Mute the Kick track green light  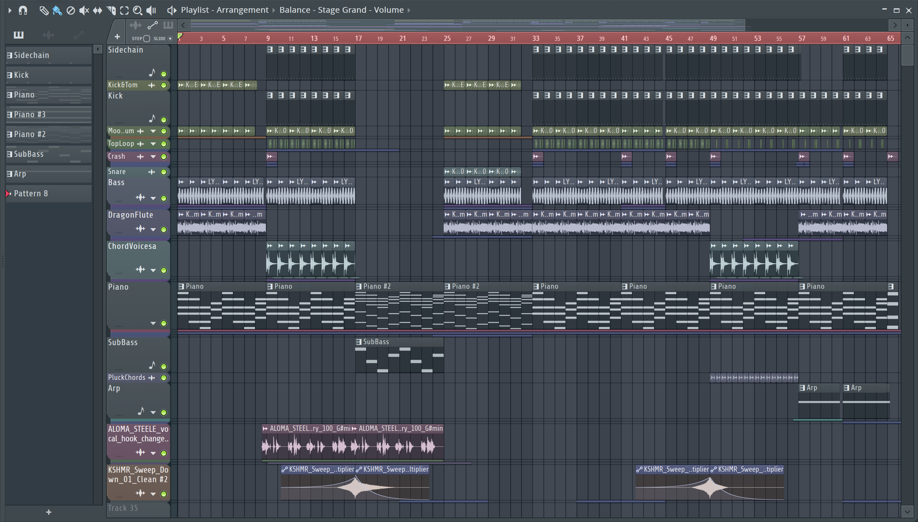(164, 120)
